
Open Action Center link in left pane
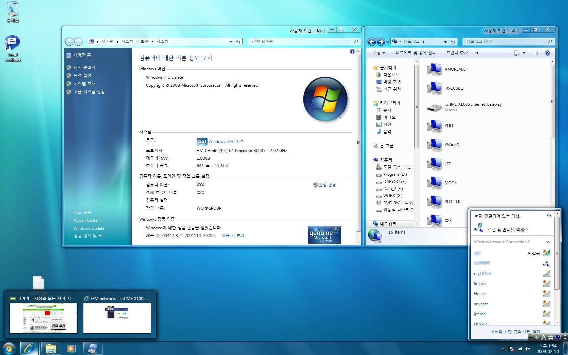coord(86,220)
